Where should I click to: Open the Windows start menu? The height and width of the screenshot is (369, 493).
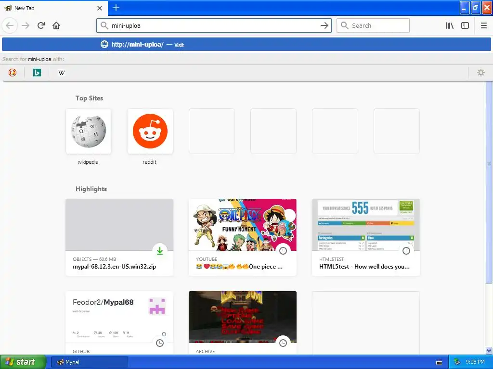click(x=23, y=362)
